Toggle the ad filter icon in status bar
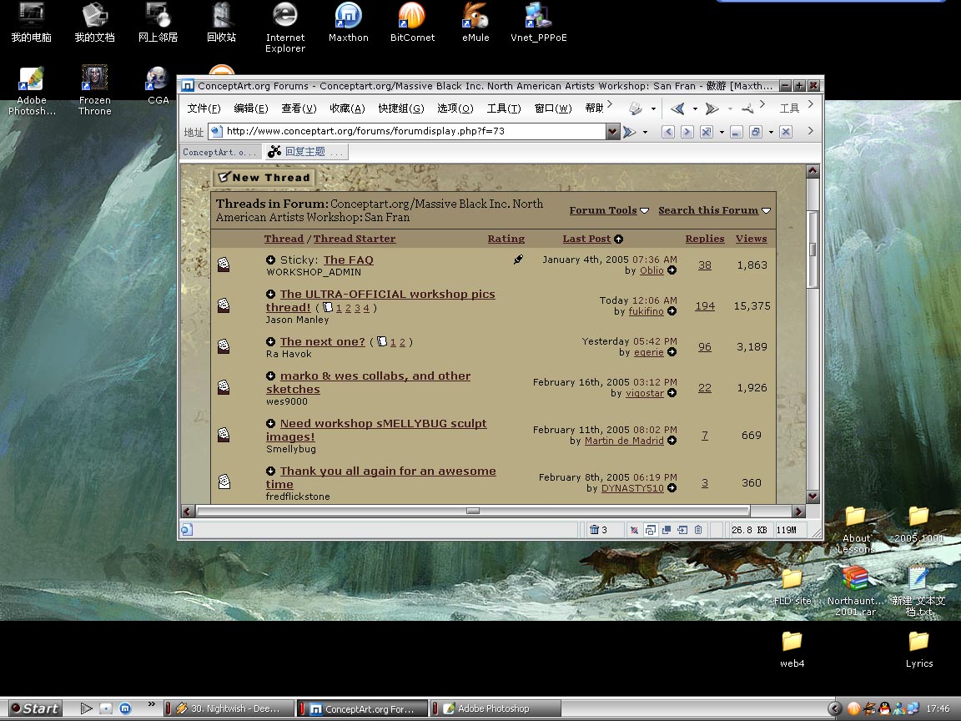Viewport: 961px width, 721px height. 634,530
